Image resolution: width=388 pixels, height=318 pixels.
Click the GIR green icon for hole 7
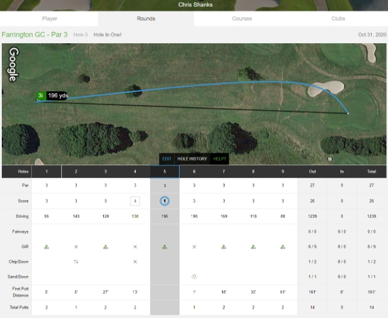(223, 247)
